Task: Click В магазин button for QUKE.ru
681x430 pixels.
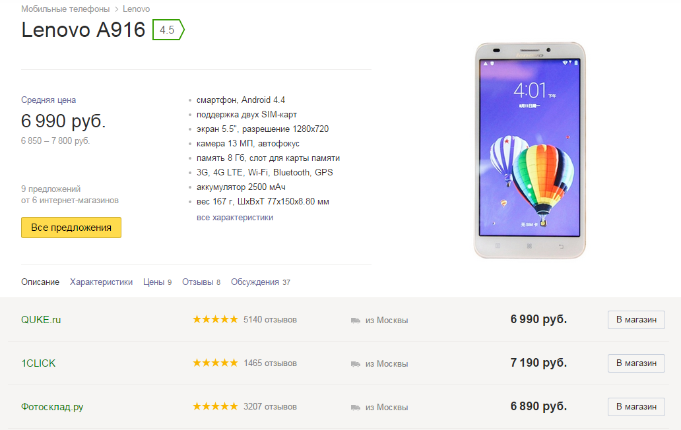Action: (x=636, y=320)
